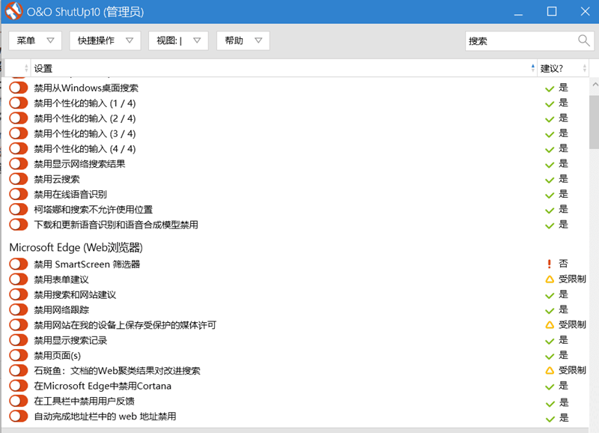Image resolution: width=599 pixels, height=433 pixels.
Task: Click the green checkmark for 禁用从Windows桌面搜索
Action: coord(550,88)
